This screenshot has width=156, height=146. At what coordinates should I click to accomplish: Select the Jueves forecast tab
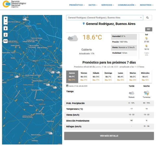[72, 77]
